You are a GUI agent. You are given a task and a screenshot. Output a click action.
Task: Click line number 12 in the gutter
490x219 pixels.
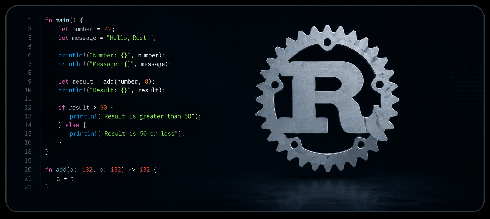(x=28, y=108)
